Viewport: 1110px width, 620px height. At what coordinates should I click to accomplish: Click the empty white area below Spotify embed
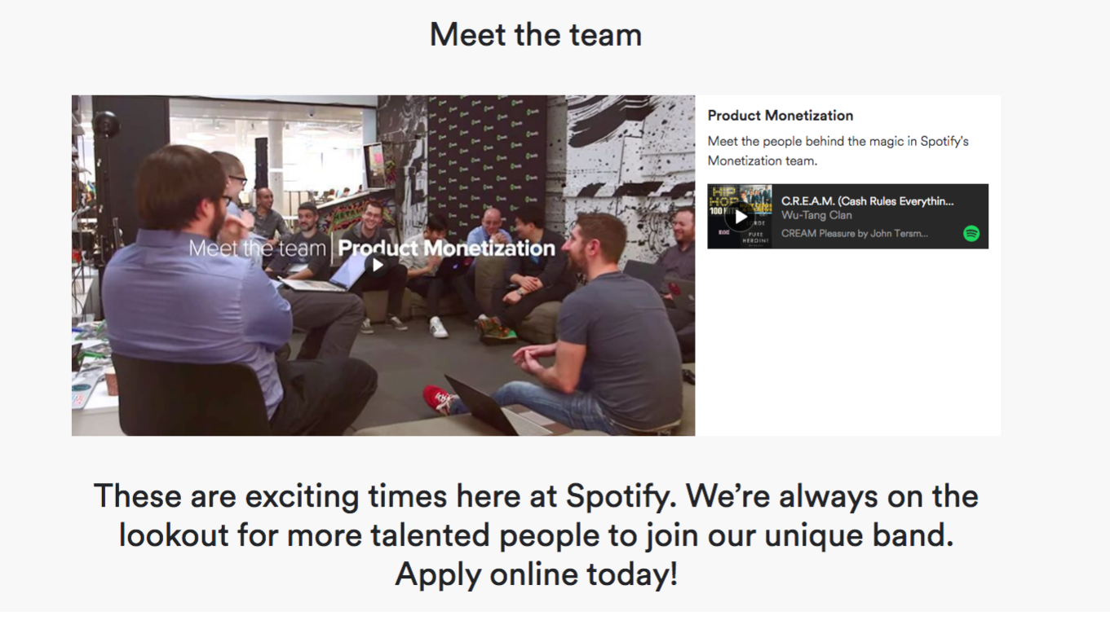[x=848, y=342]
